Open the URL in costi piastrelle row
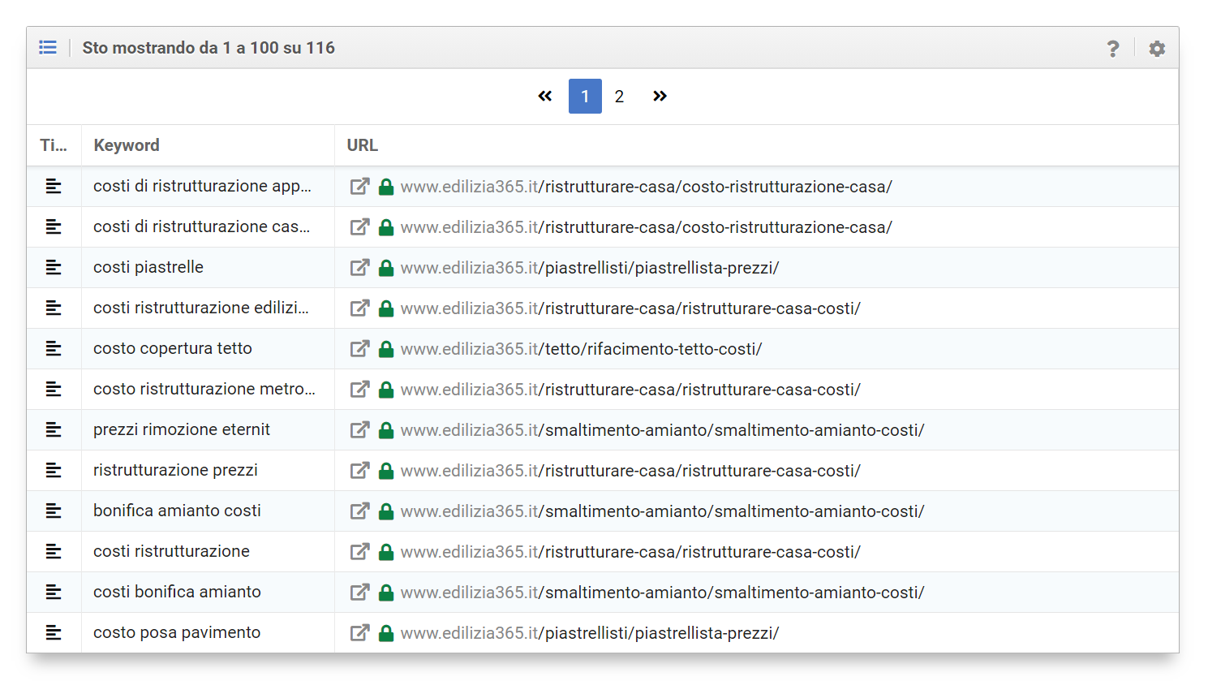1208x681 pixels. tap(590, 268)
